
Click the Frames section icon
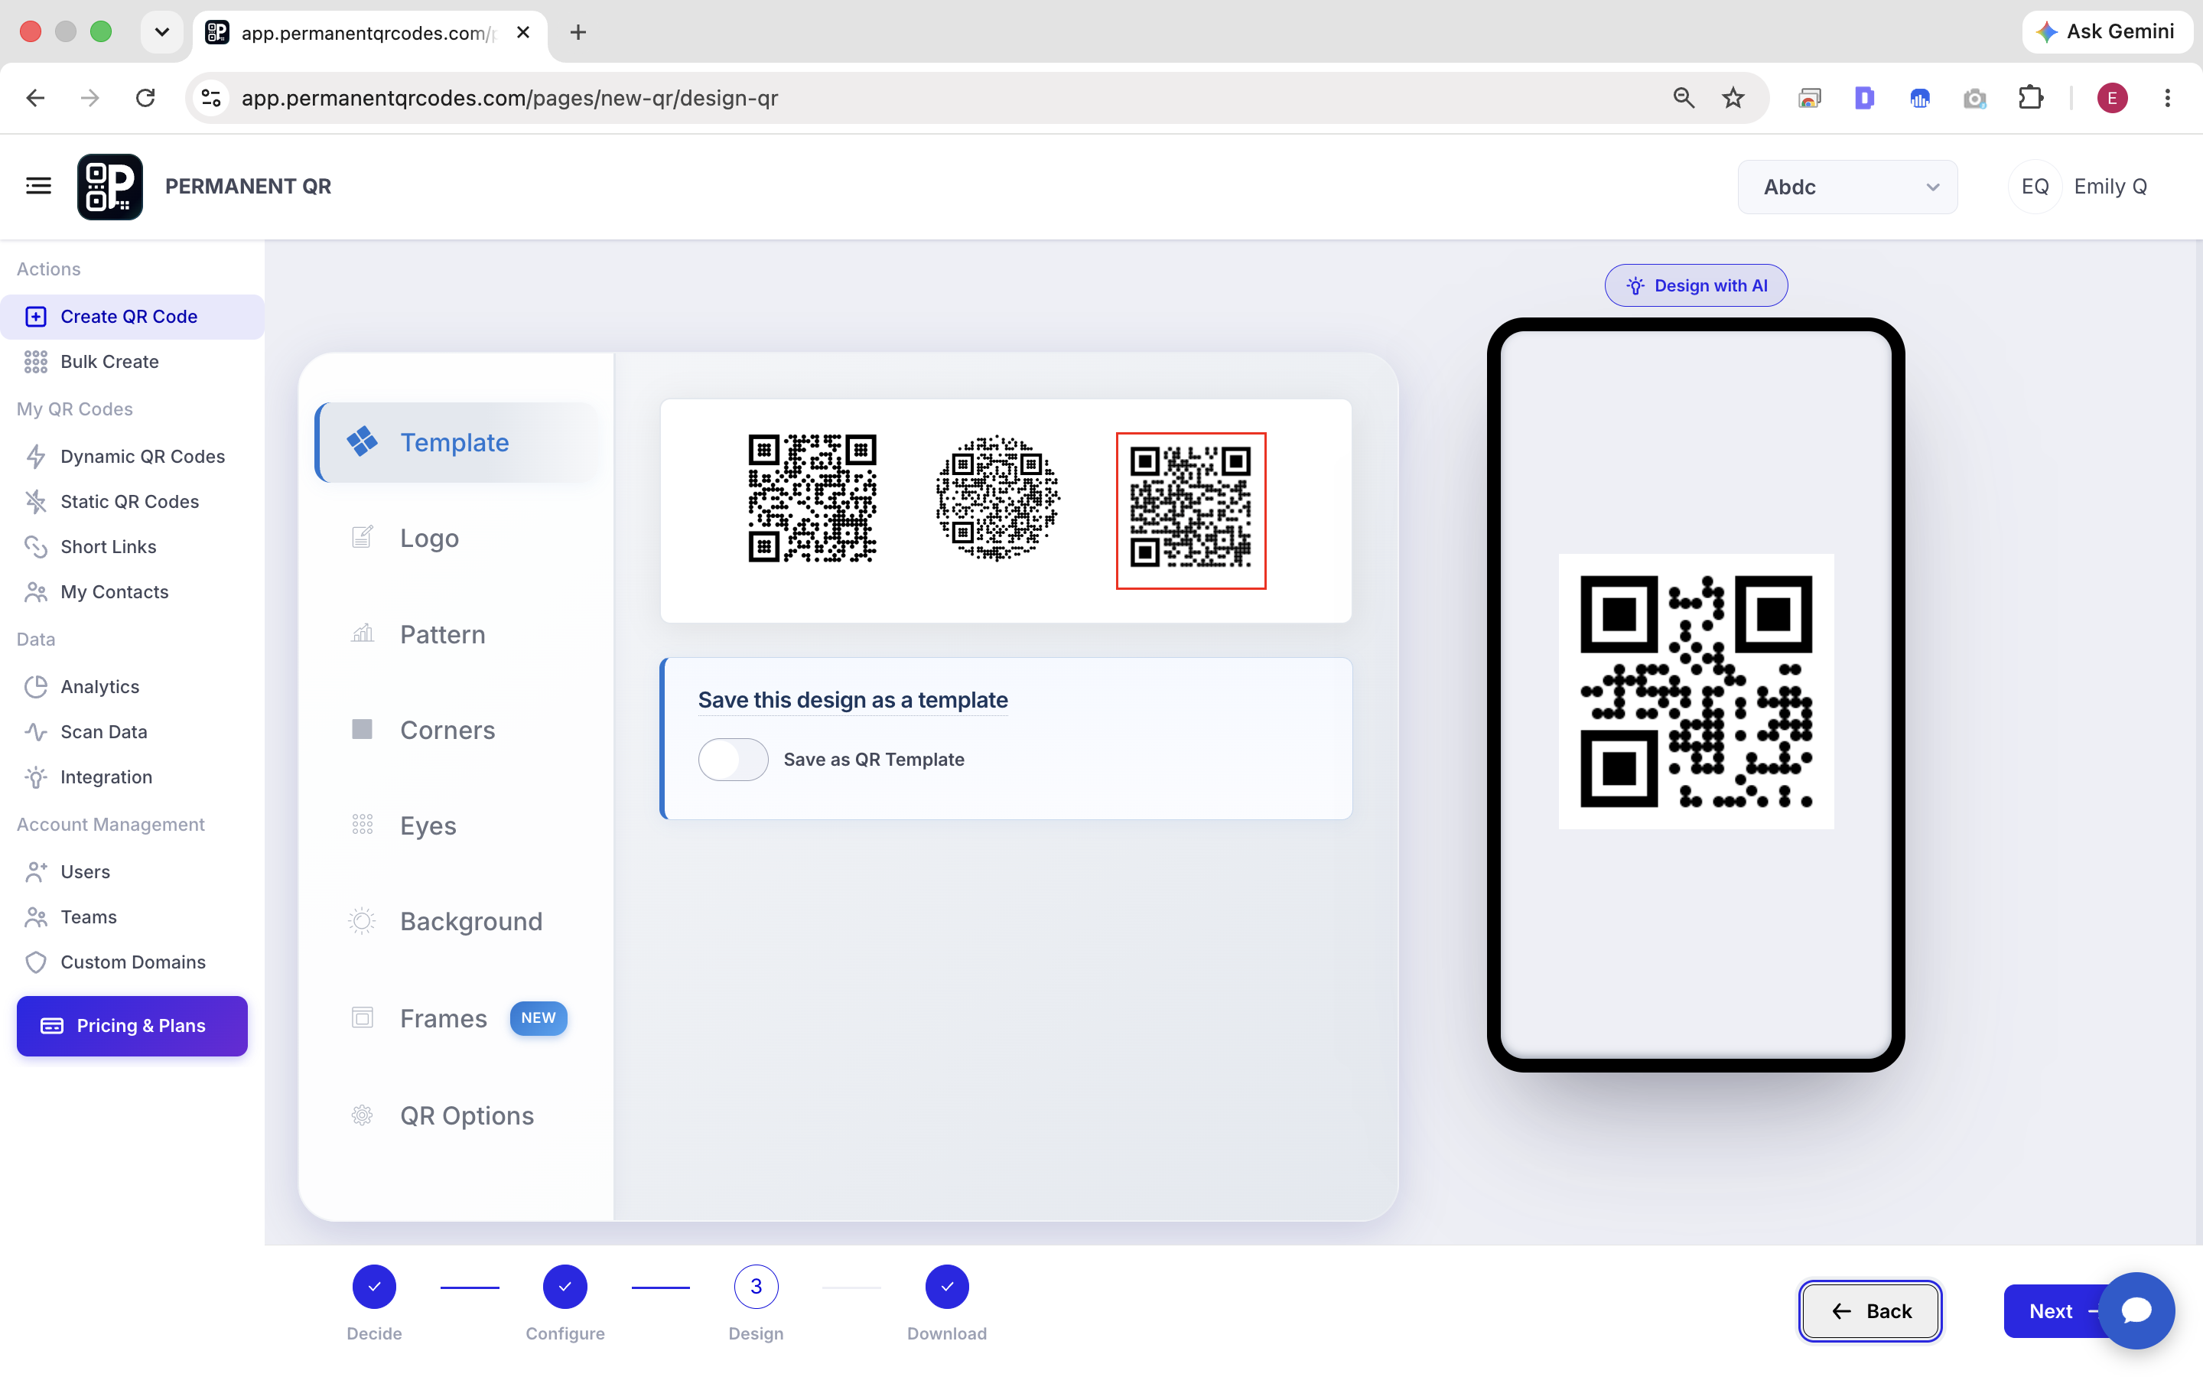pyautogui.click(x=363, y=1018)
